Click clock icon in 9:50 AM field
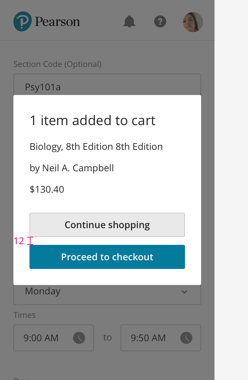 [186, 338]
